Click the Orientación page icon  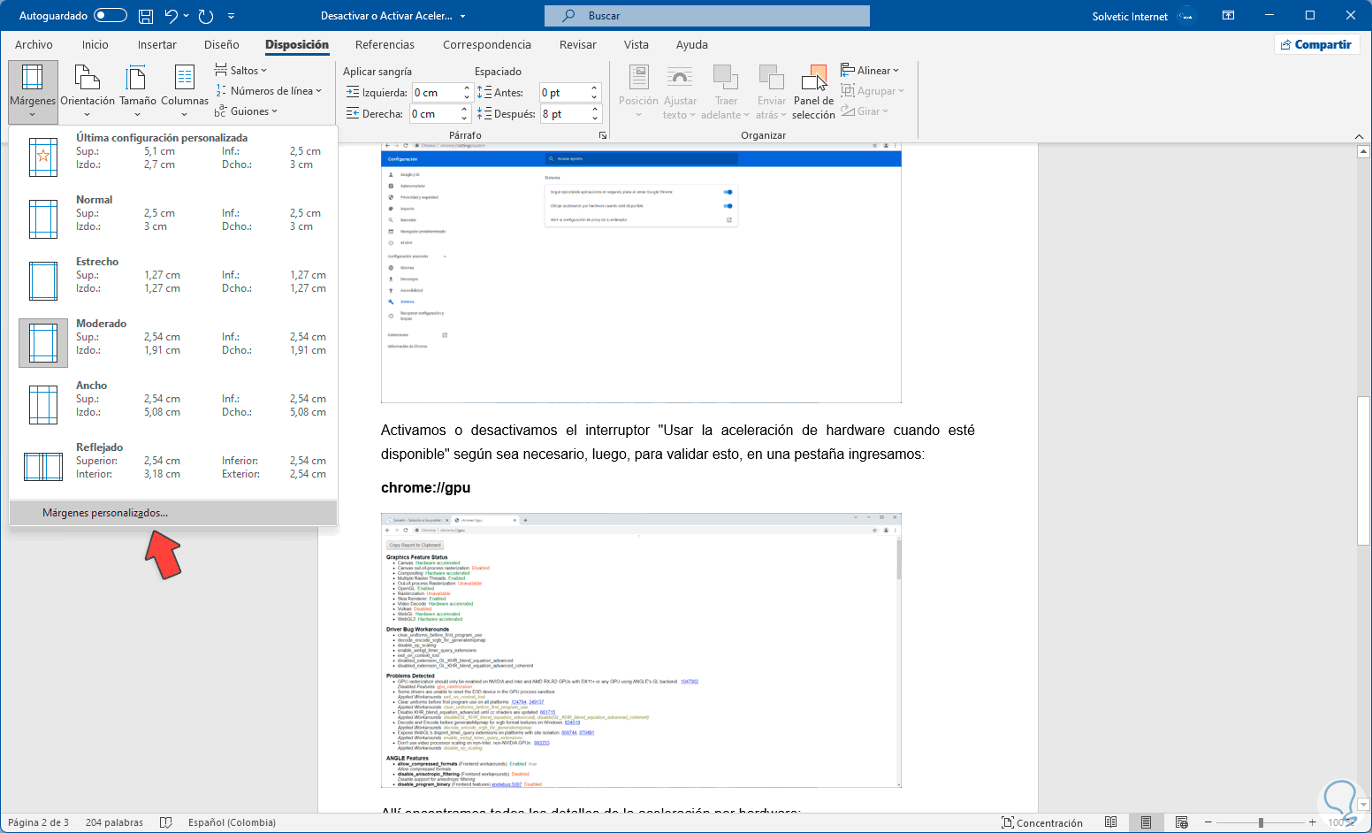(x=87, y=80)
